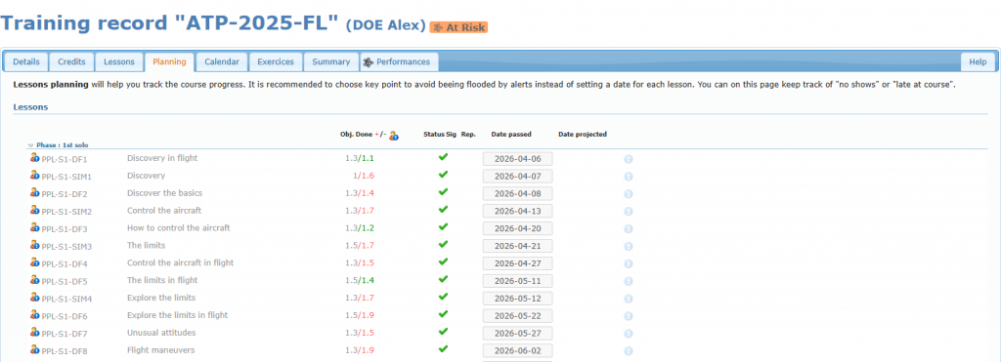Click the info icon for Explore the limits in flight row
The image size is (1001, 362).
coord(629,315)
